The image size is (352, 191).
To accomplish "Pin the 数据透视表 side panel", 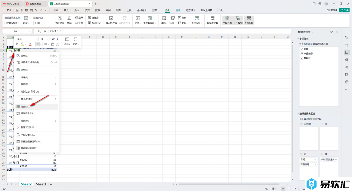I will pyautogui.click(x=332, y=32).
